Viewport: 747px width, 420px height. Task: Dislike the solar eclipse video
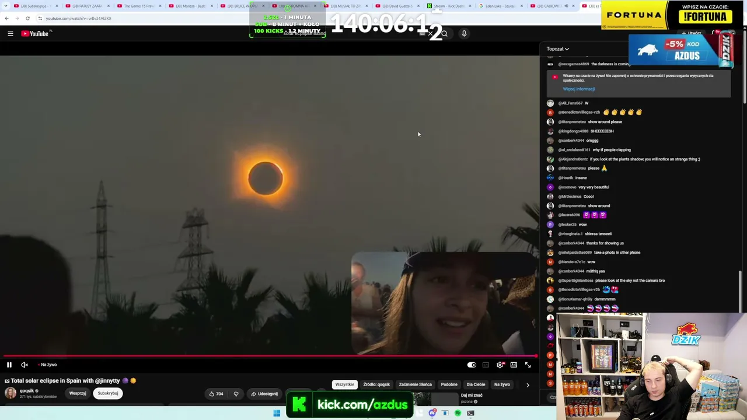[x=236, y=394]
